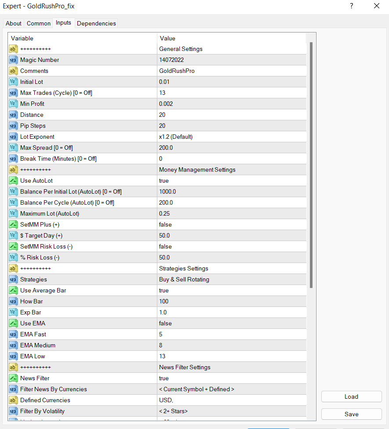This screenshot has width=389, height=429.
Task: Toggle the News Filter value true
Action: [x=232, y=378]
